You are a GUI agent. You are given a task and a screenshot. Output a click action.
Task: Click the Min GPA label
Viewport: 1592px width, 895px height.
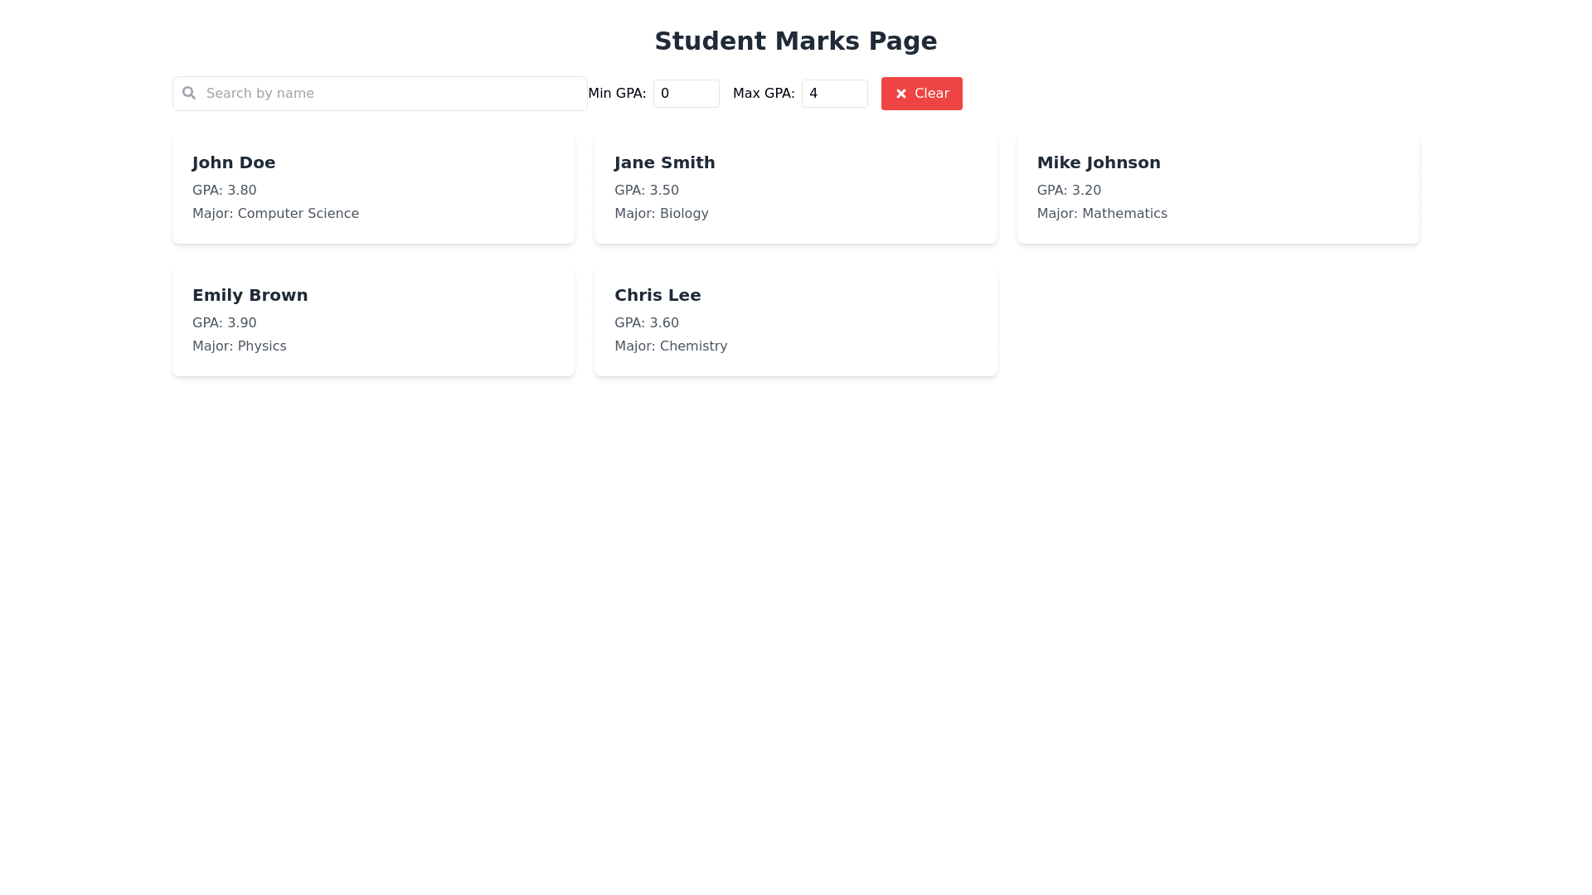[617, 94]
